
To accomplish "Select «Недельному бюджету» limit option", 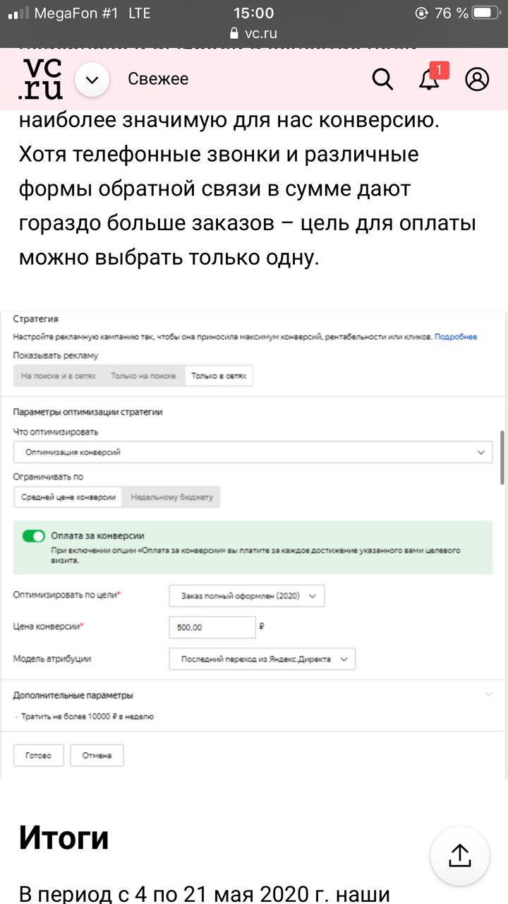I will [x=171, y=497].
